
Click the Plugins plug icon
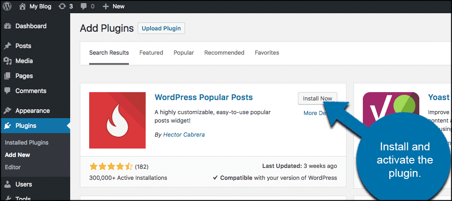[8, 126]
